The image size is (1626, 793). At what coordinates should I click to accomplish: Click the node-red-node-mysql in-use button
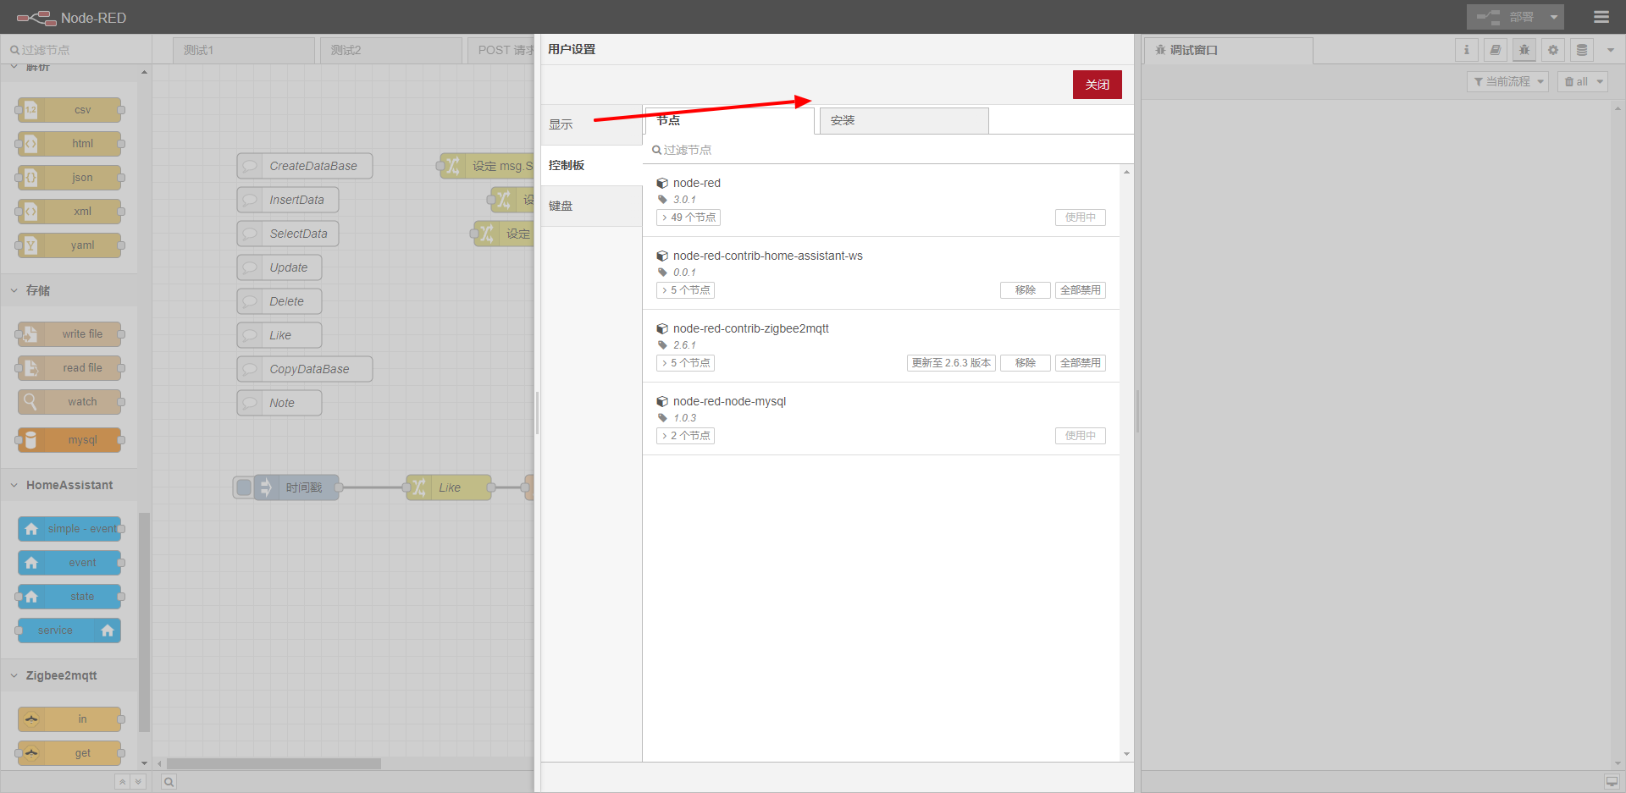[1081, 436]
